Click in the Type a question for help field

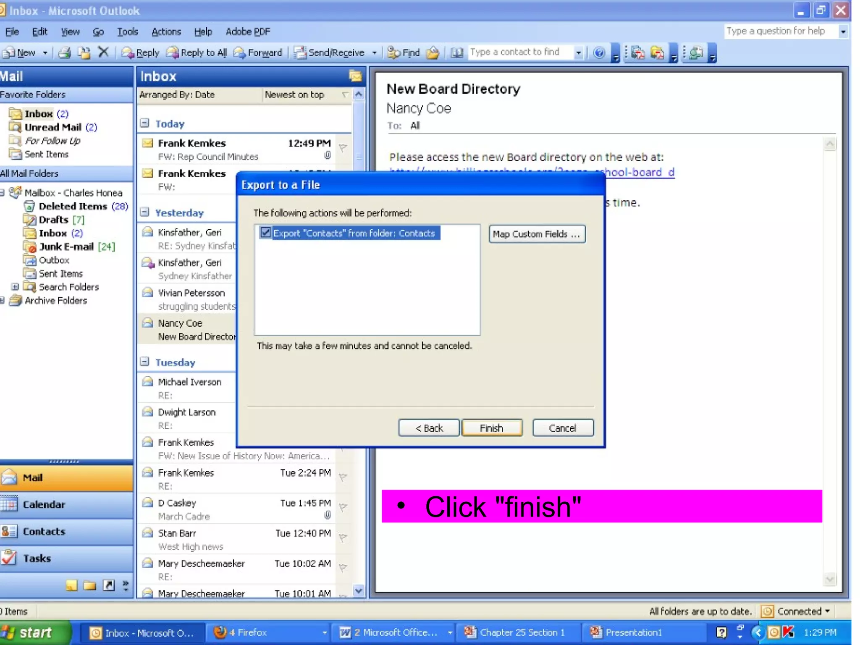pyautogui.click(x=781, y=31)
